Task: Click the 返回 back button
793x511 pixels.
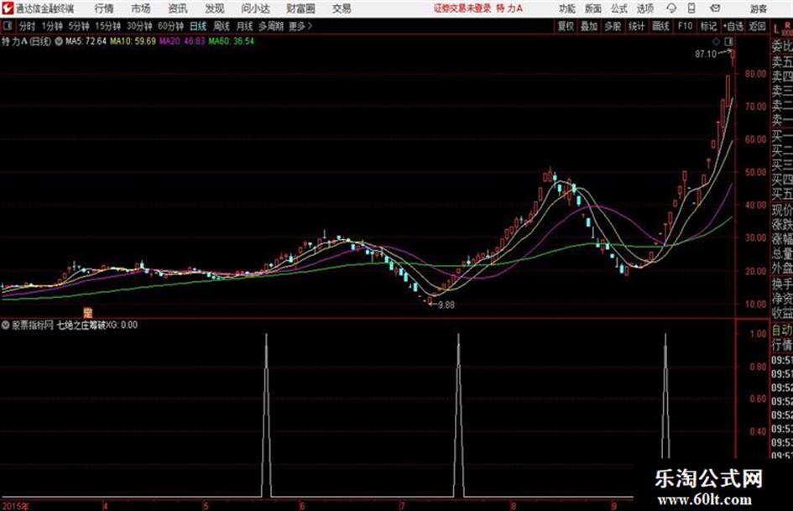Action: [x=757, y=26]
